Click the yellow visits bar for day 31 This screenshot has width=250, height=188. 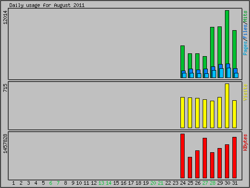(x=234, y=114)
